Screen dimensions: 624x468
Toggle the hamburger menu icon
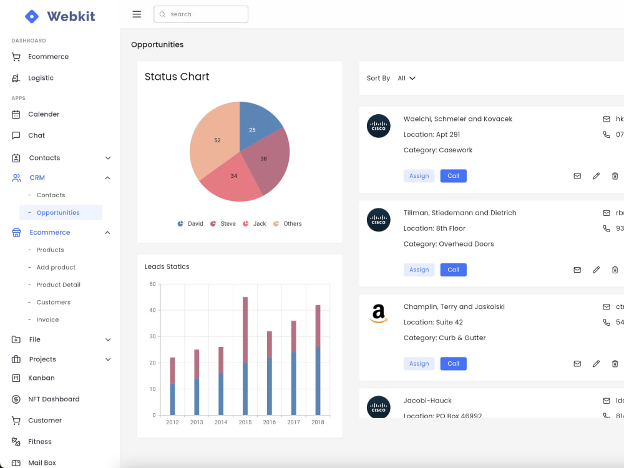pyautogui.click(x=137, y=14)
